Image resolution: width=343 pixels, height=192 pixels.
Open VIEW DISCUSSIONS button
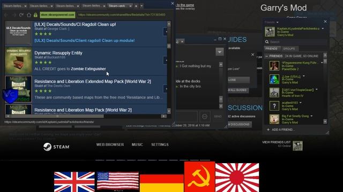(239, 124)
